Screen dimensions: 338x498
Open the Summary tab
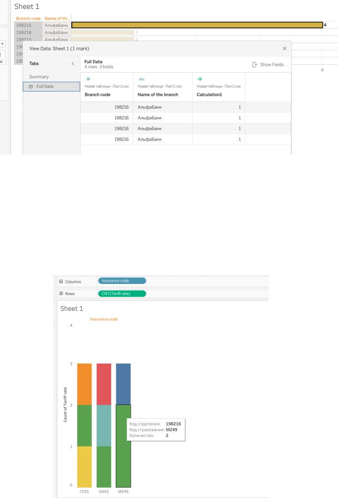point(39,77)
